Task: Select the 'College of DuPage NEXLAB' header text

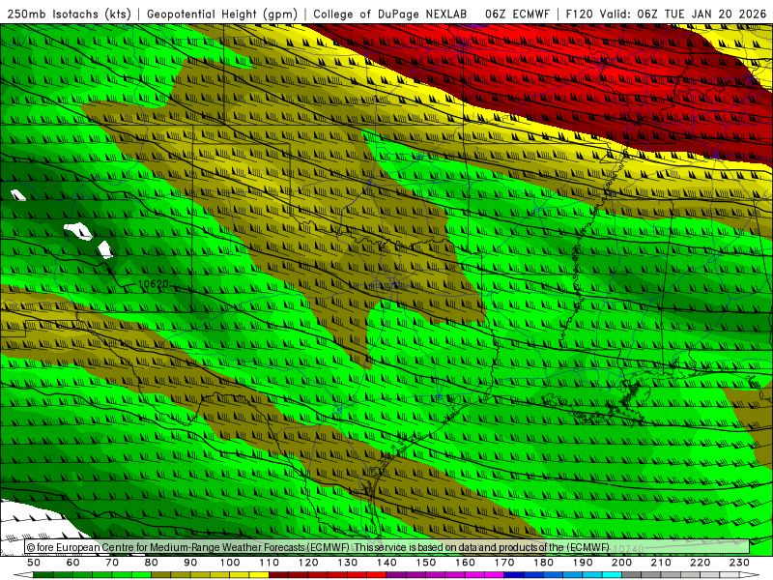Action: click(x=390, y=14)
